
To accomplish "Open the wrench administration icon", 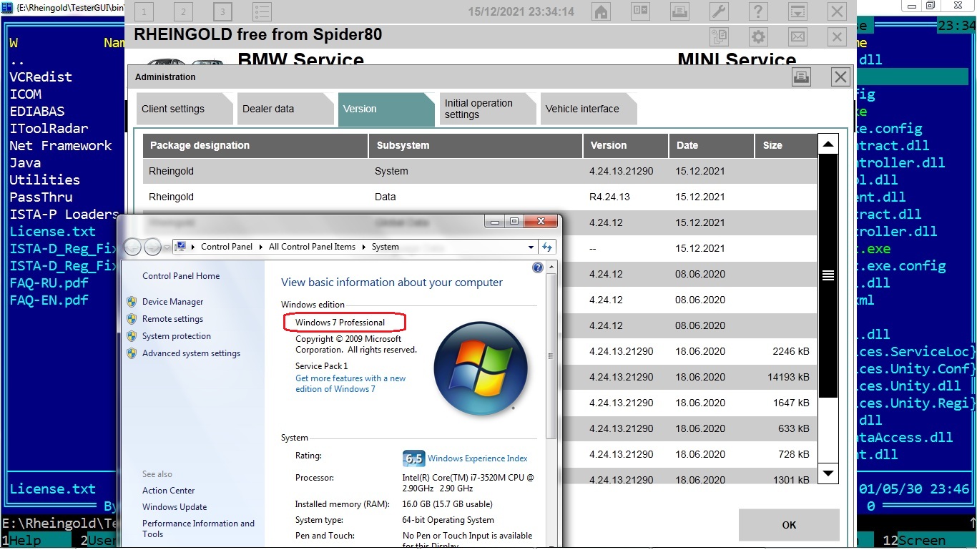I will [719, 11].
